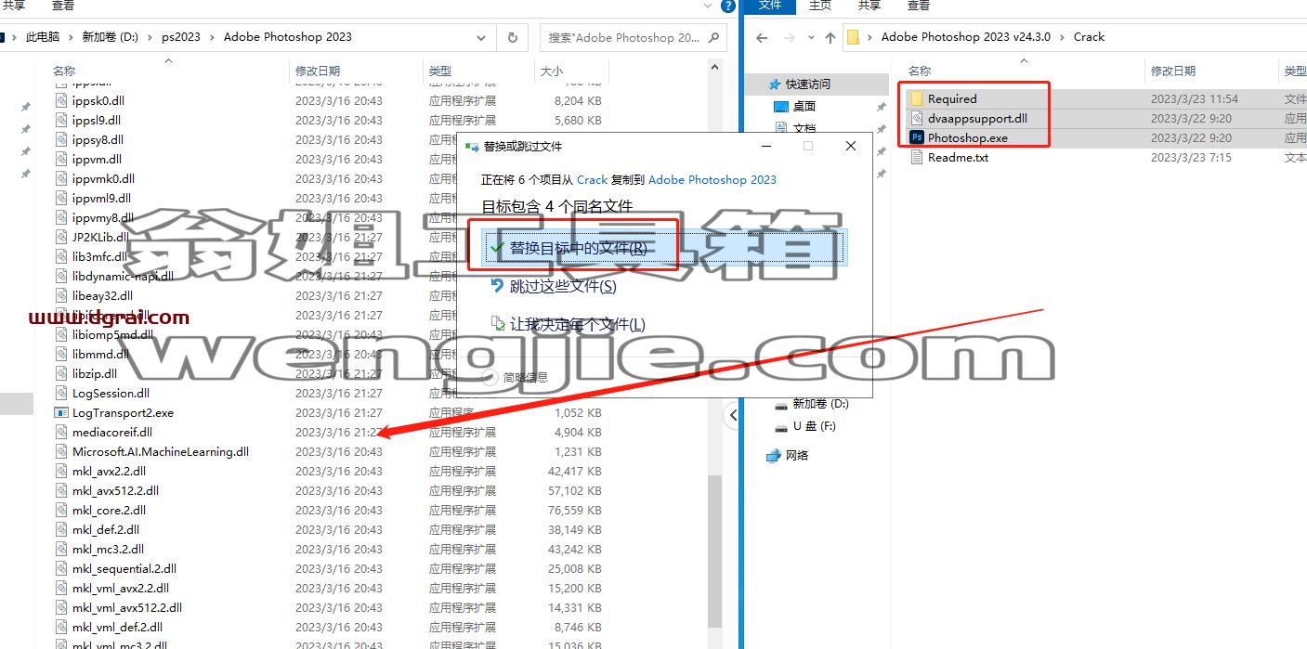
Task: Go up one folder in Crack window
Action: [830, 37]
